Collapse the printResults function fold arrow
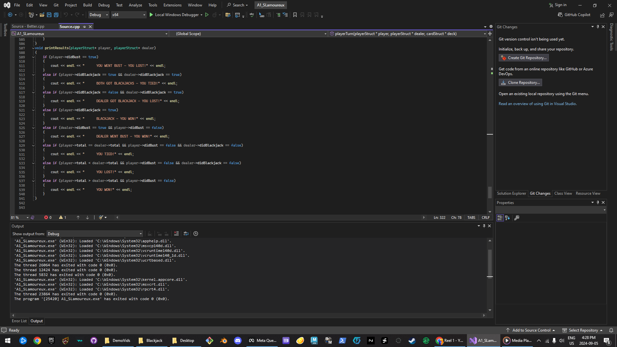 [x=33, y=48]
